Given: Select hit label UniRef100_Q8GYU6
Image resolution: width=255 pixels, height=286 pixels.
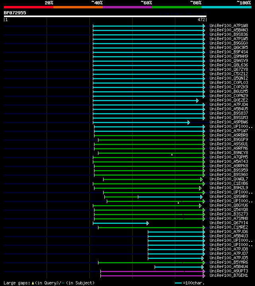Looking at the screenshot, I should 229,205.
